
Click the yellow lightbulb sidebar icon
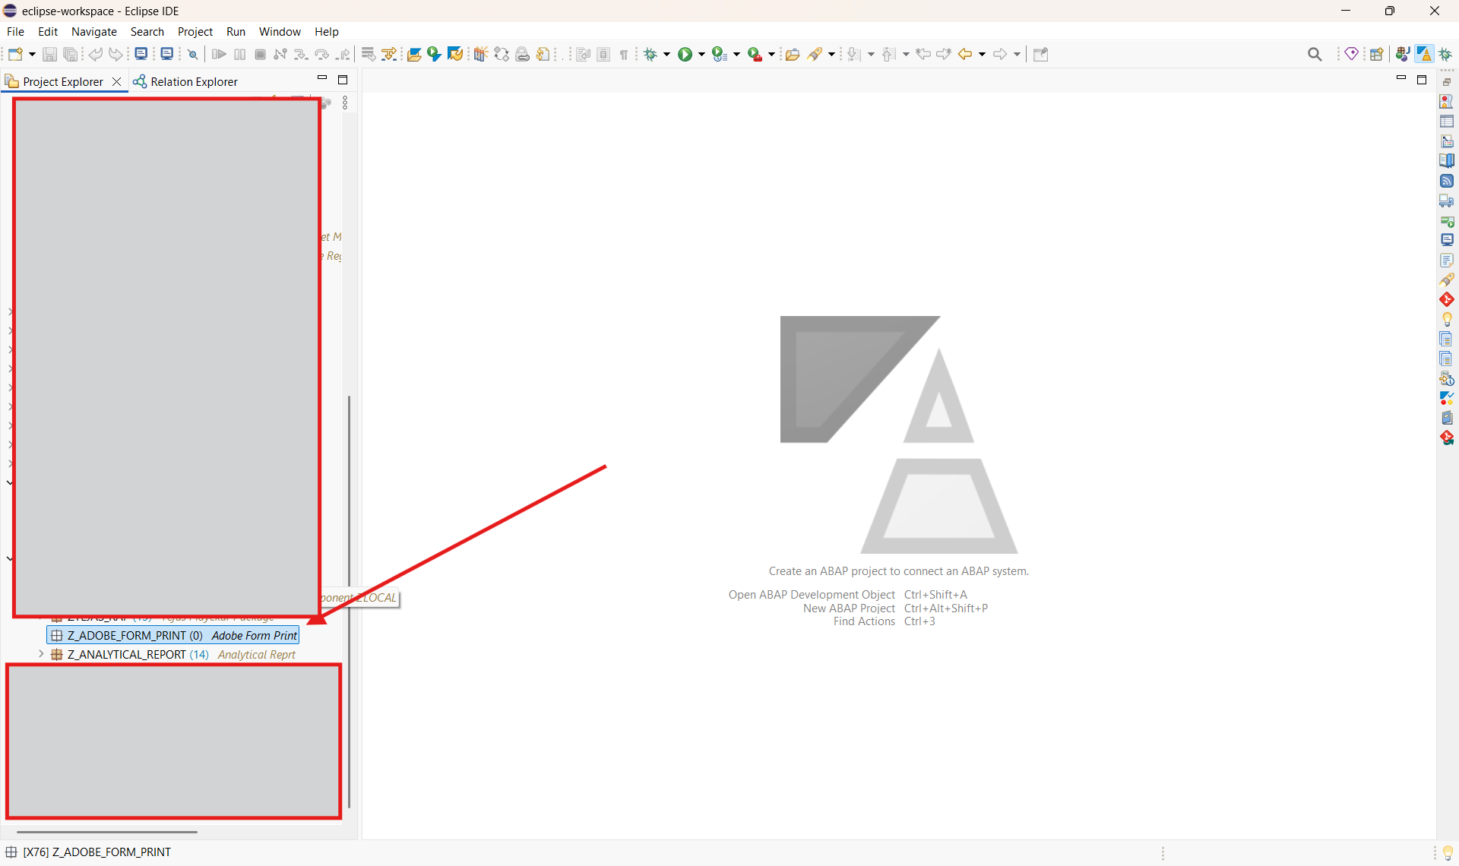click(x=1447, y=319)
